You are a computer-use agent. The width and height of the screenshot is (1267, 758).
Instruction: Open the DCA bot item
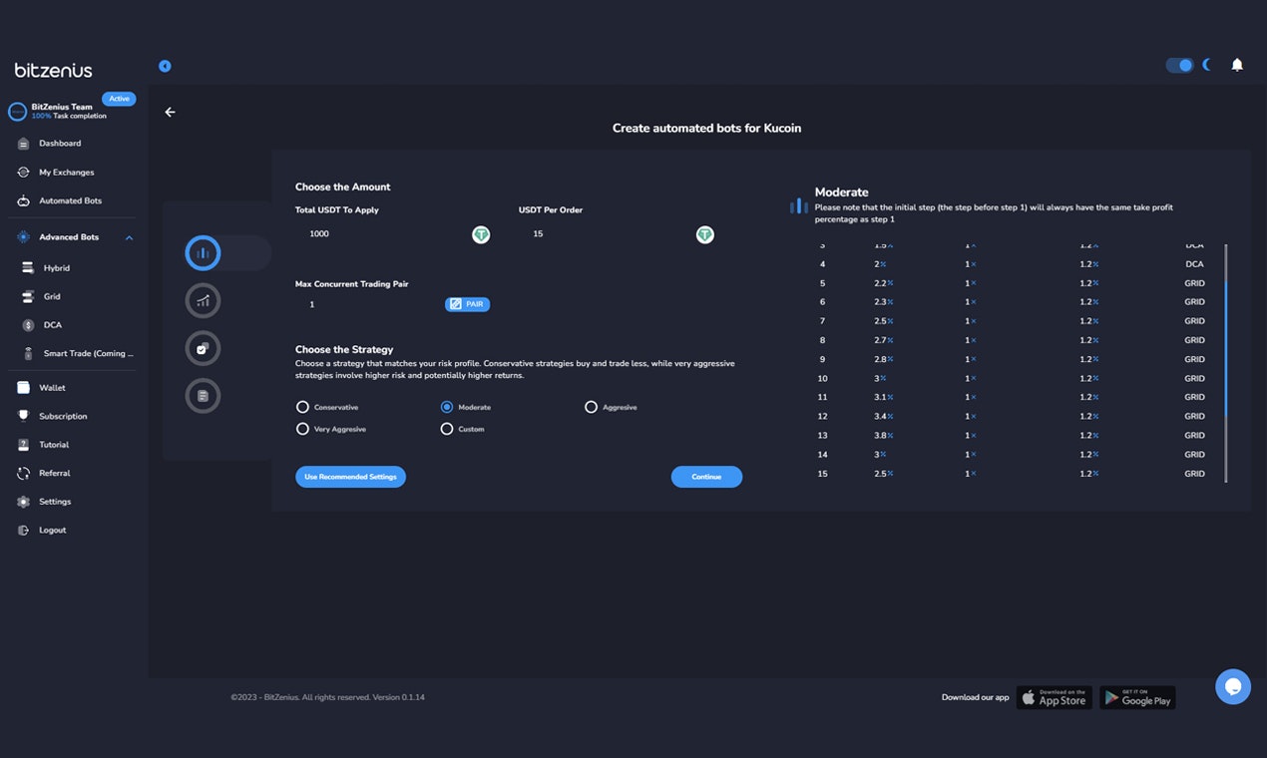coord(53,325)
